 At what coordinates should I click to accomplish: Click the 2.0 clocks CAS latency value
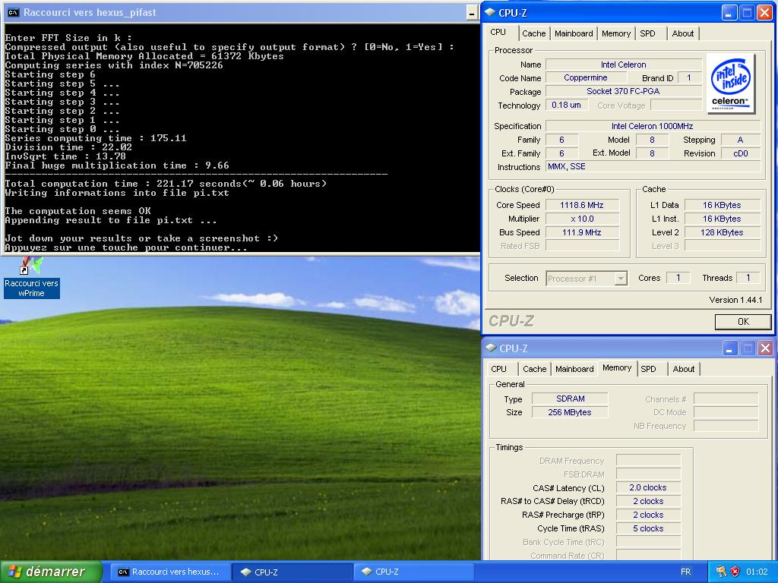click(x=648, y=487)
